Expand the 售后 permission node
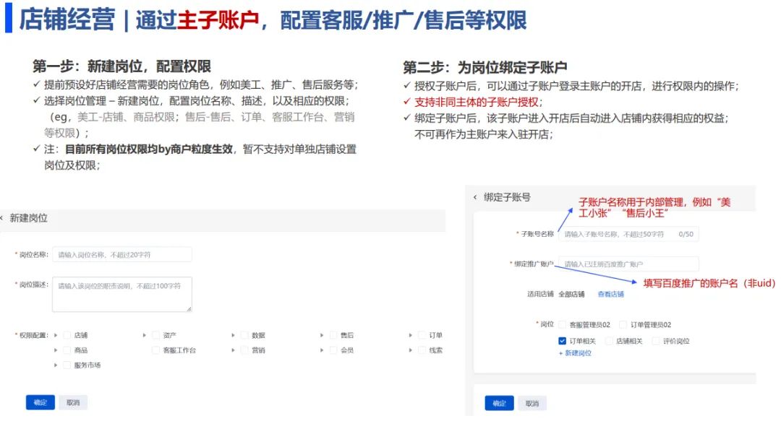This screenshot has width=781, height=421. click(323, 335)
